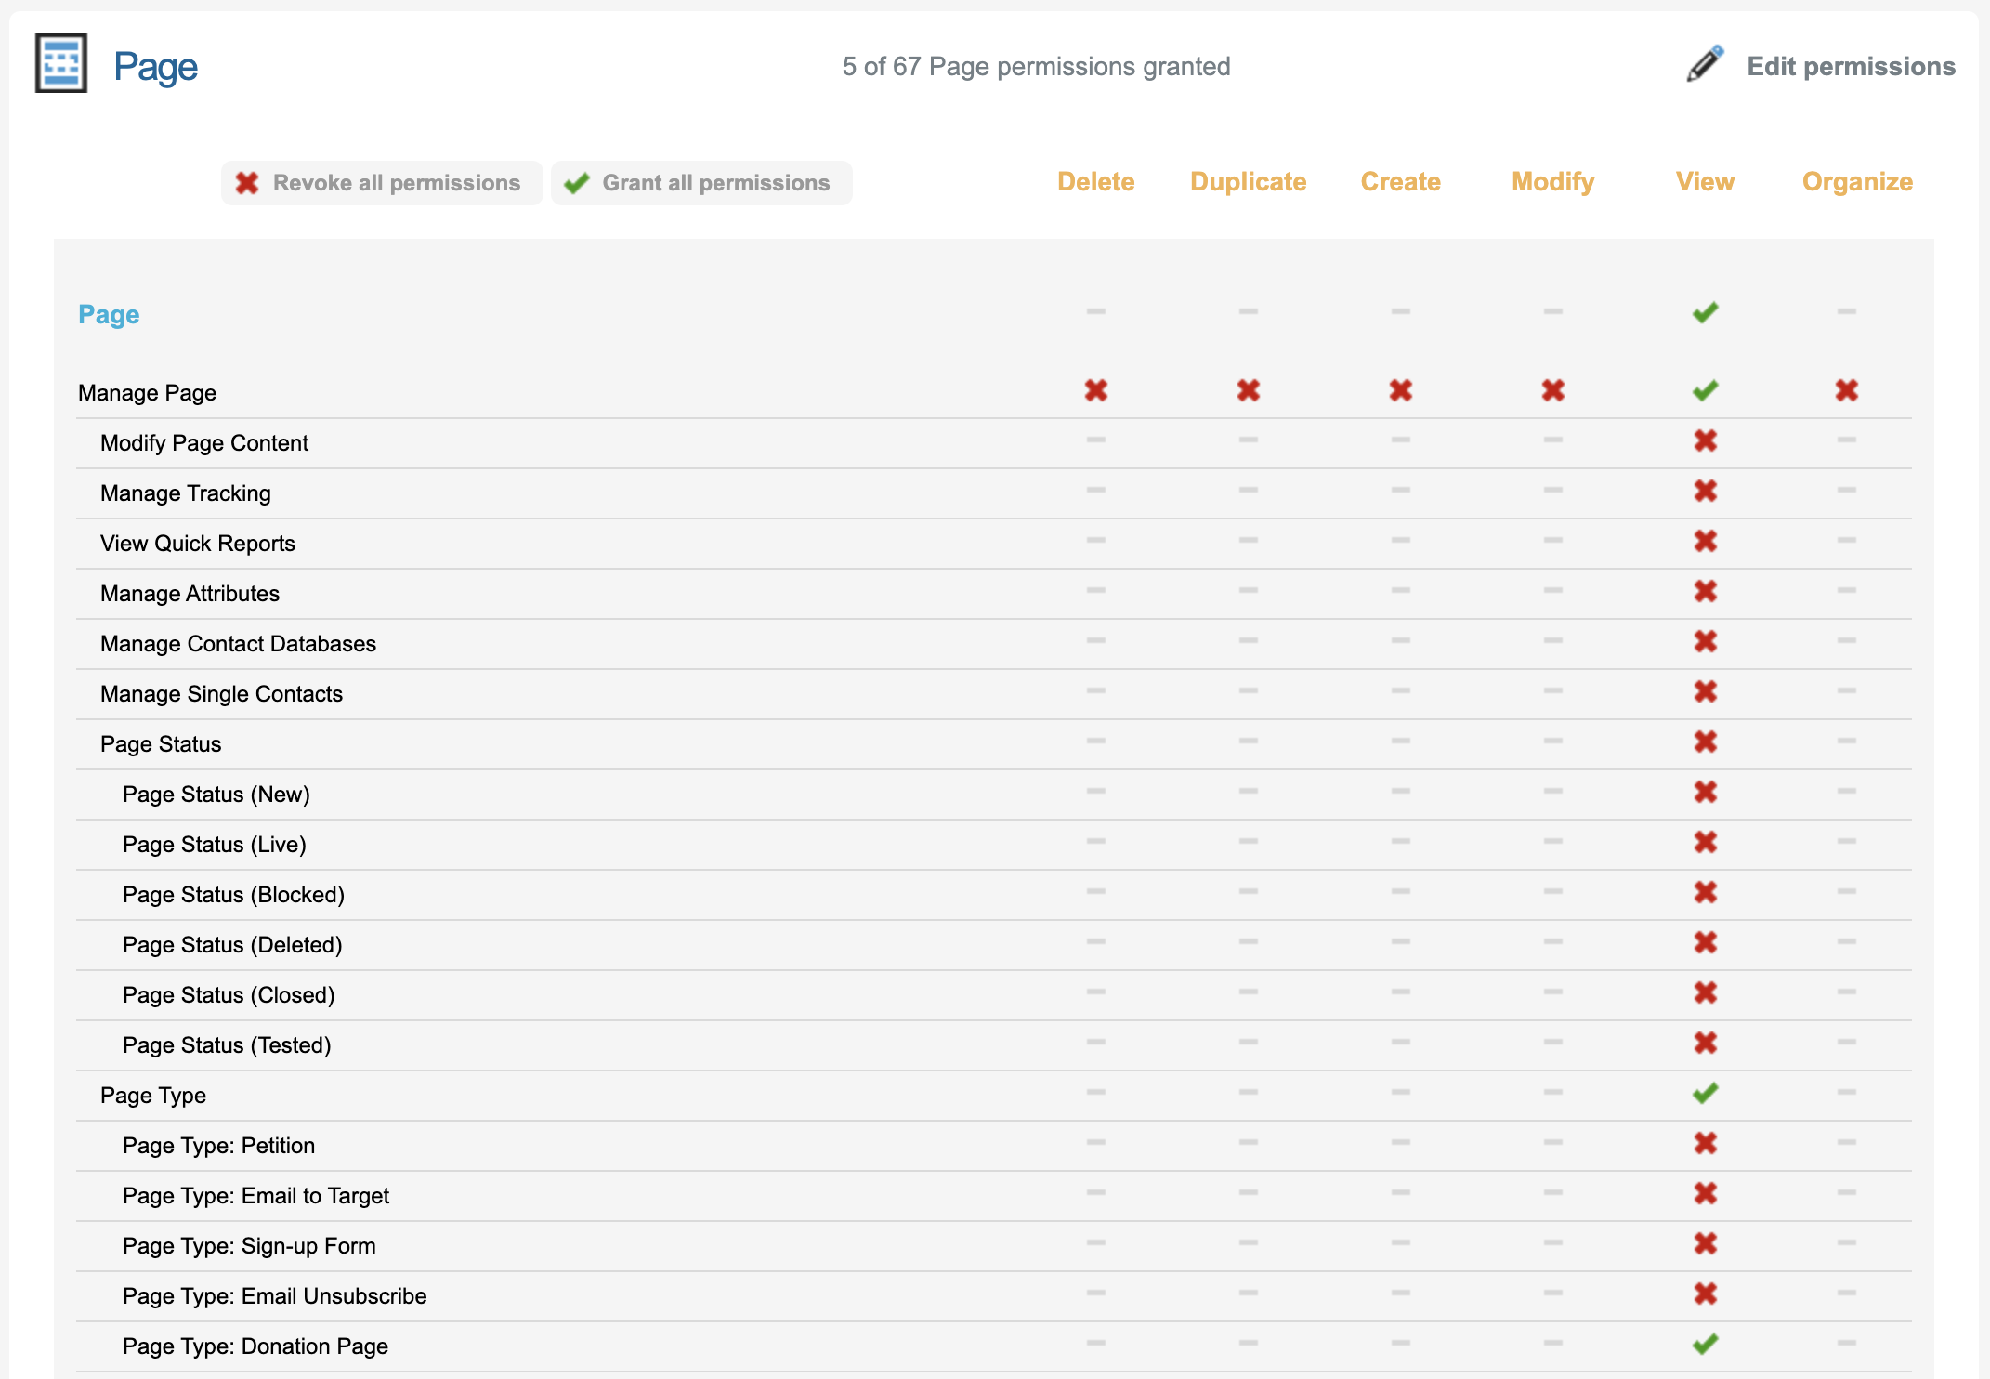This screenshot has height=1379, width=1990.
Task: Click the Page section icon at top left
Action: (x=61, y=64)
